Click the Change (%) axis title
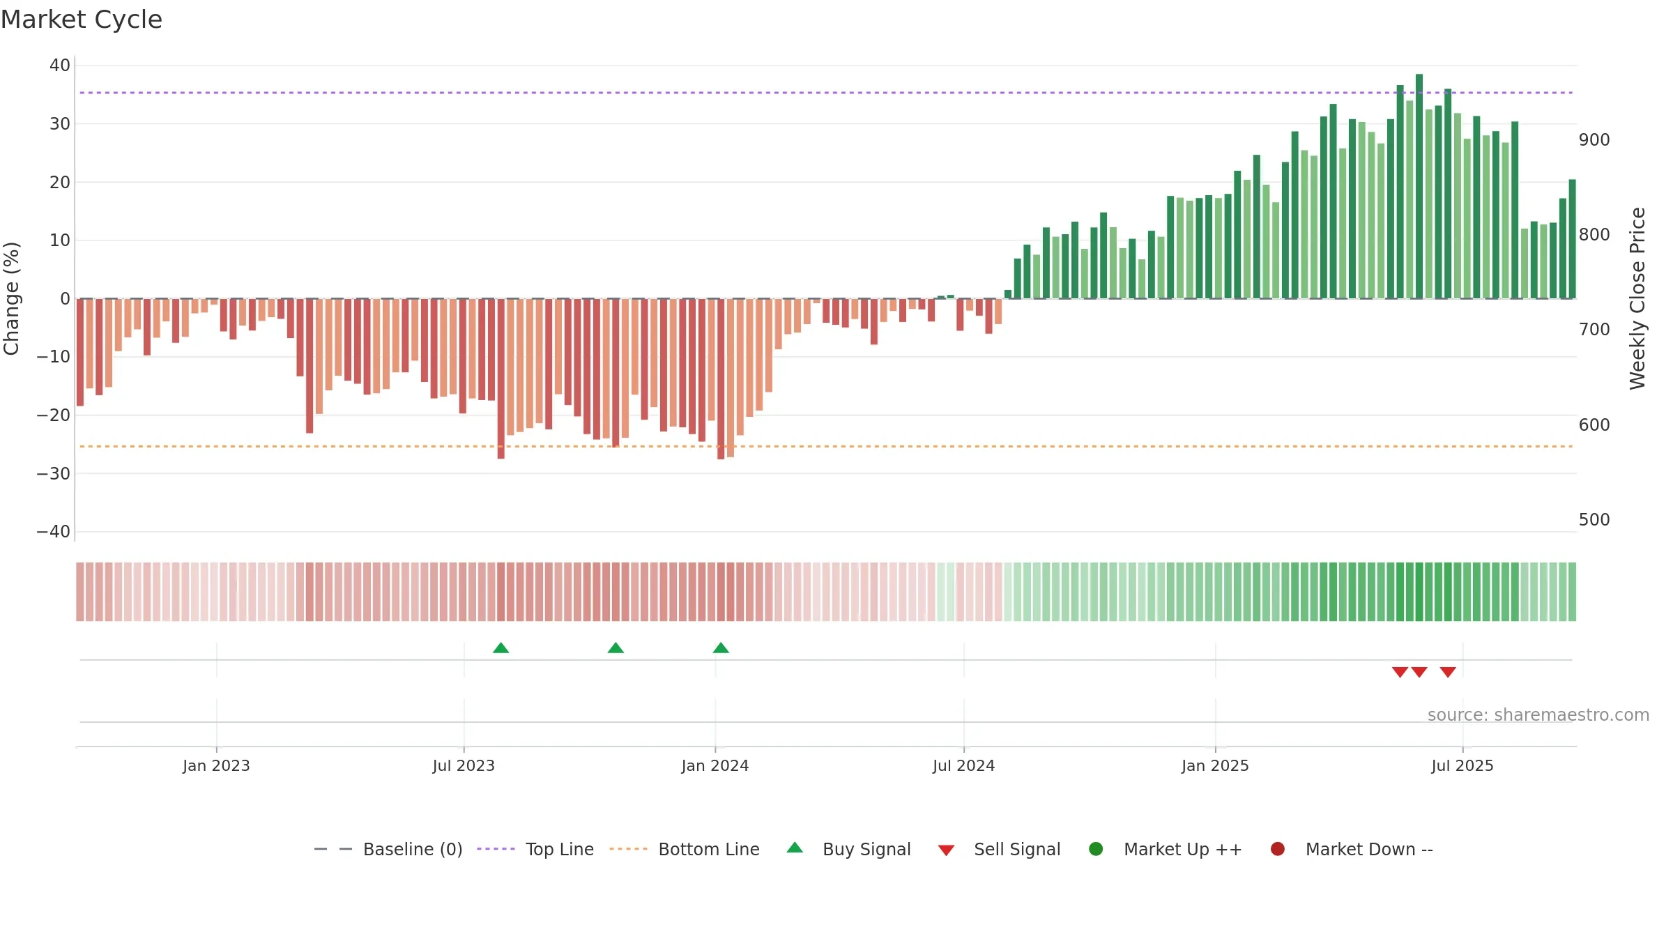Image resolution: width=1673 pixels, height=941 pixels. [11, 298]
